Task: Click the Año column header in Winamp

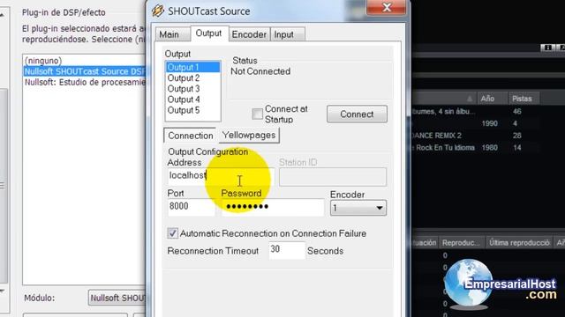Action: pos(493,99)
